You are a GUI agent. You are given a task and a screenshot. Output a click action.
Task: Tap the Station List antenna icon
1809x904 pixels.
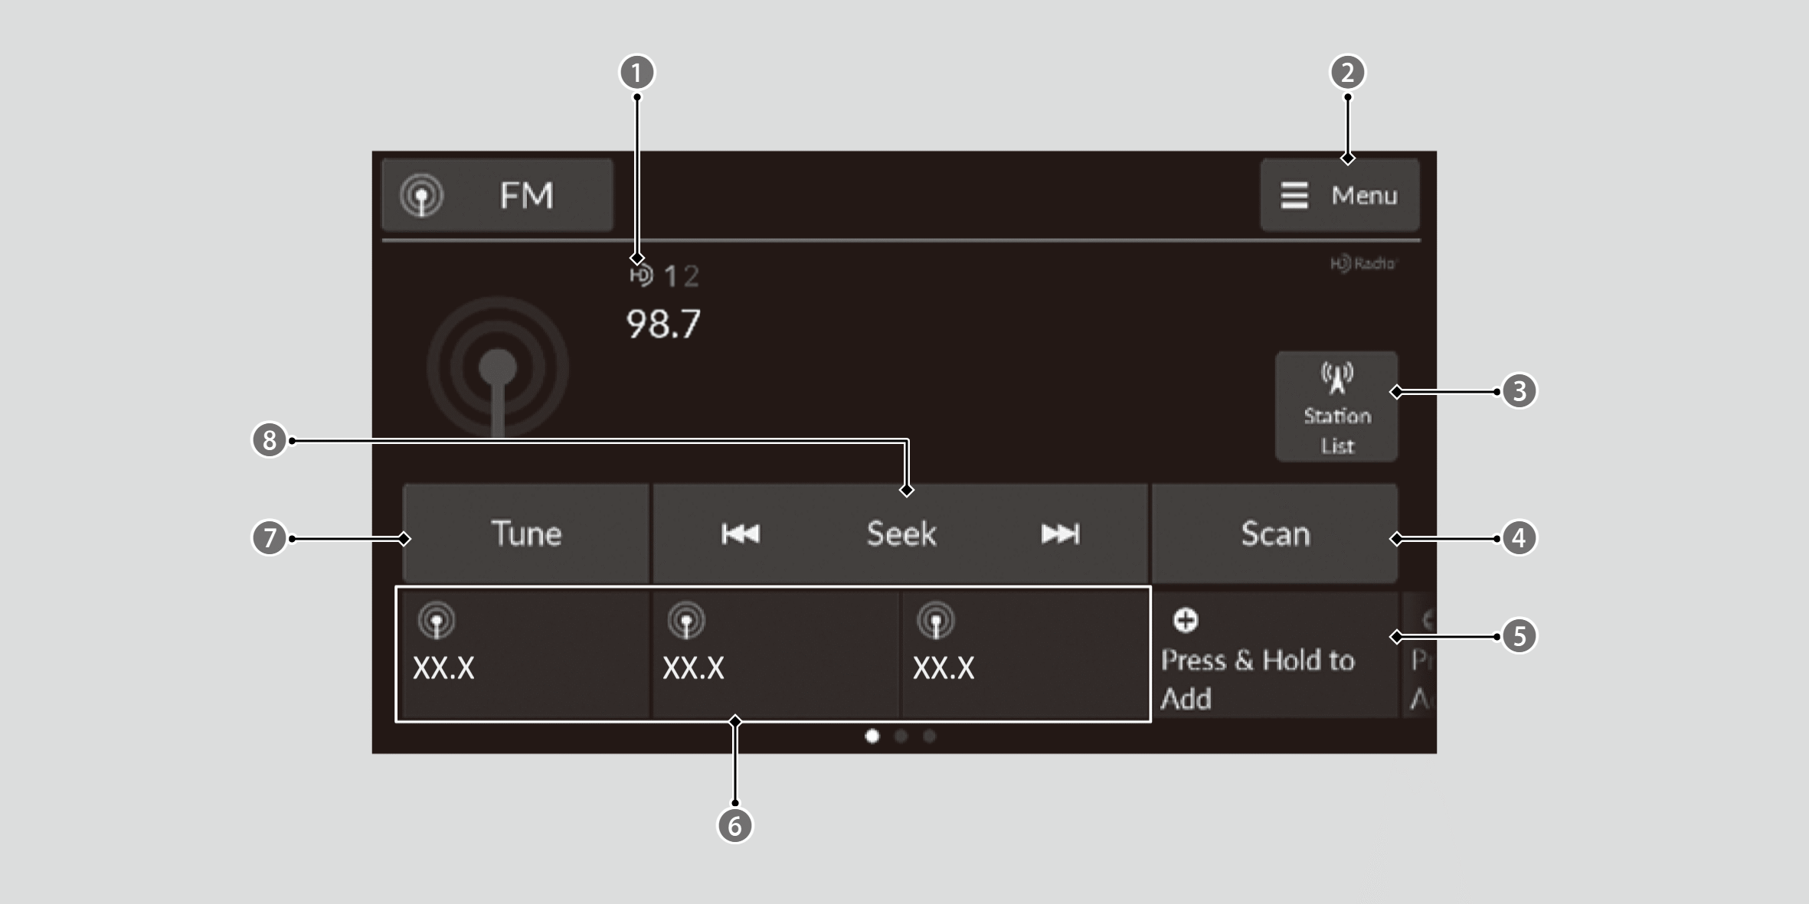1336,378
